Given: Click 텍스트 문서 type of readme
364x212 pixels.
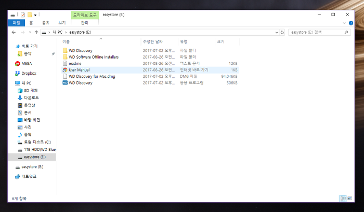Looking at the screenshot, I should click(x=190, y=63).
